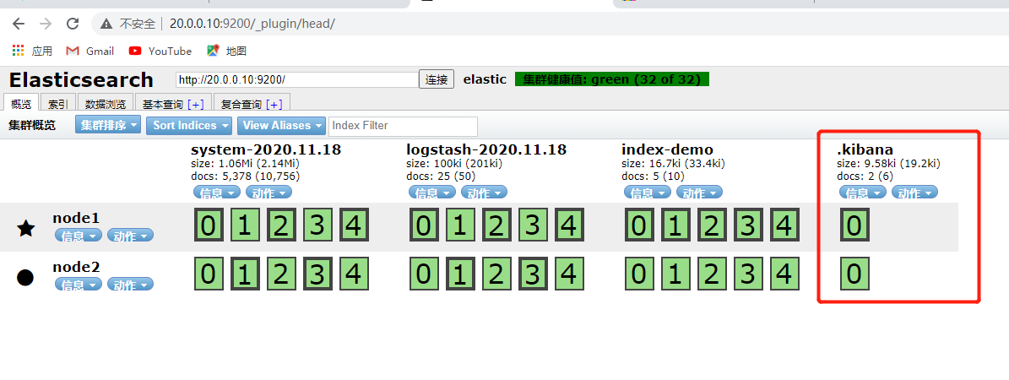Go back in the browser

coord(19,24)
